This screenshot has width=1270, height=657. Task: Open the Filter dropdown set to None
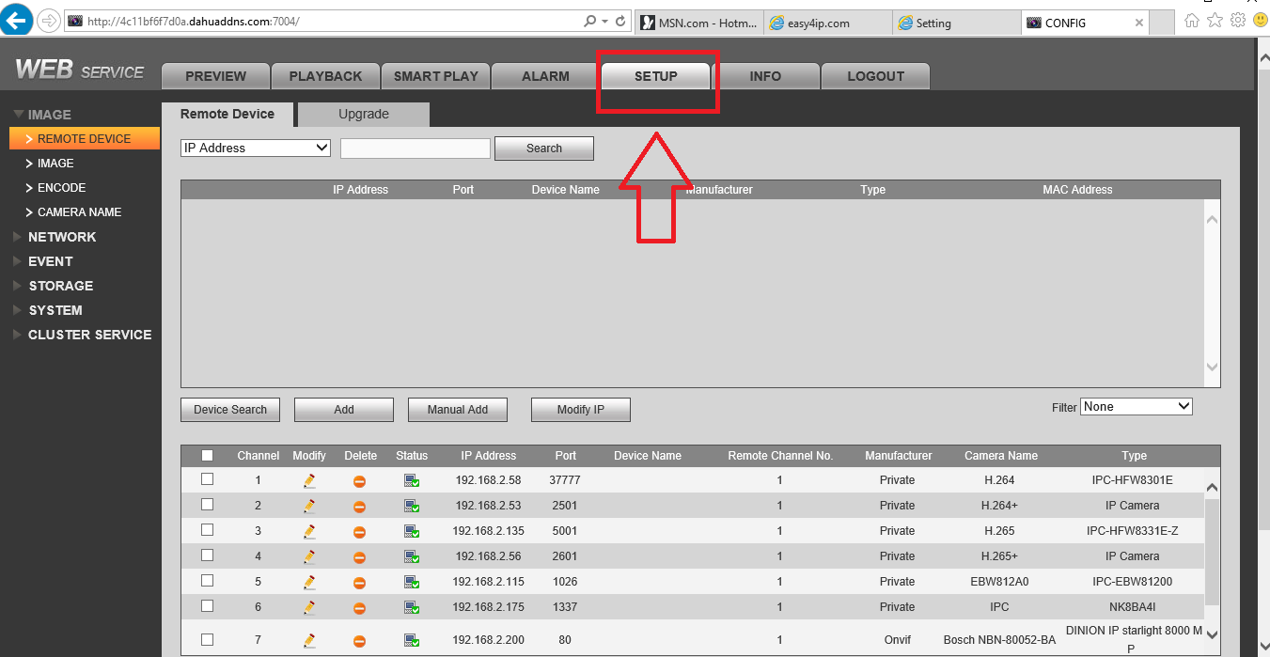(1137, 407)
